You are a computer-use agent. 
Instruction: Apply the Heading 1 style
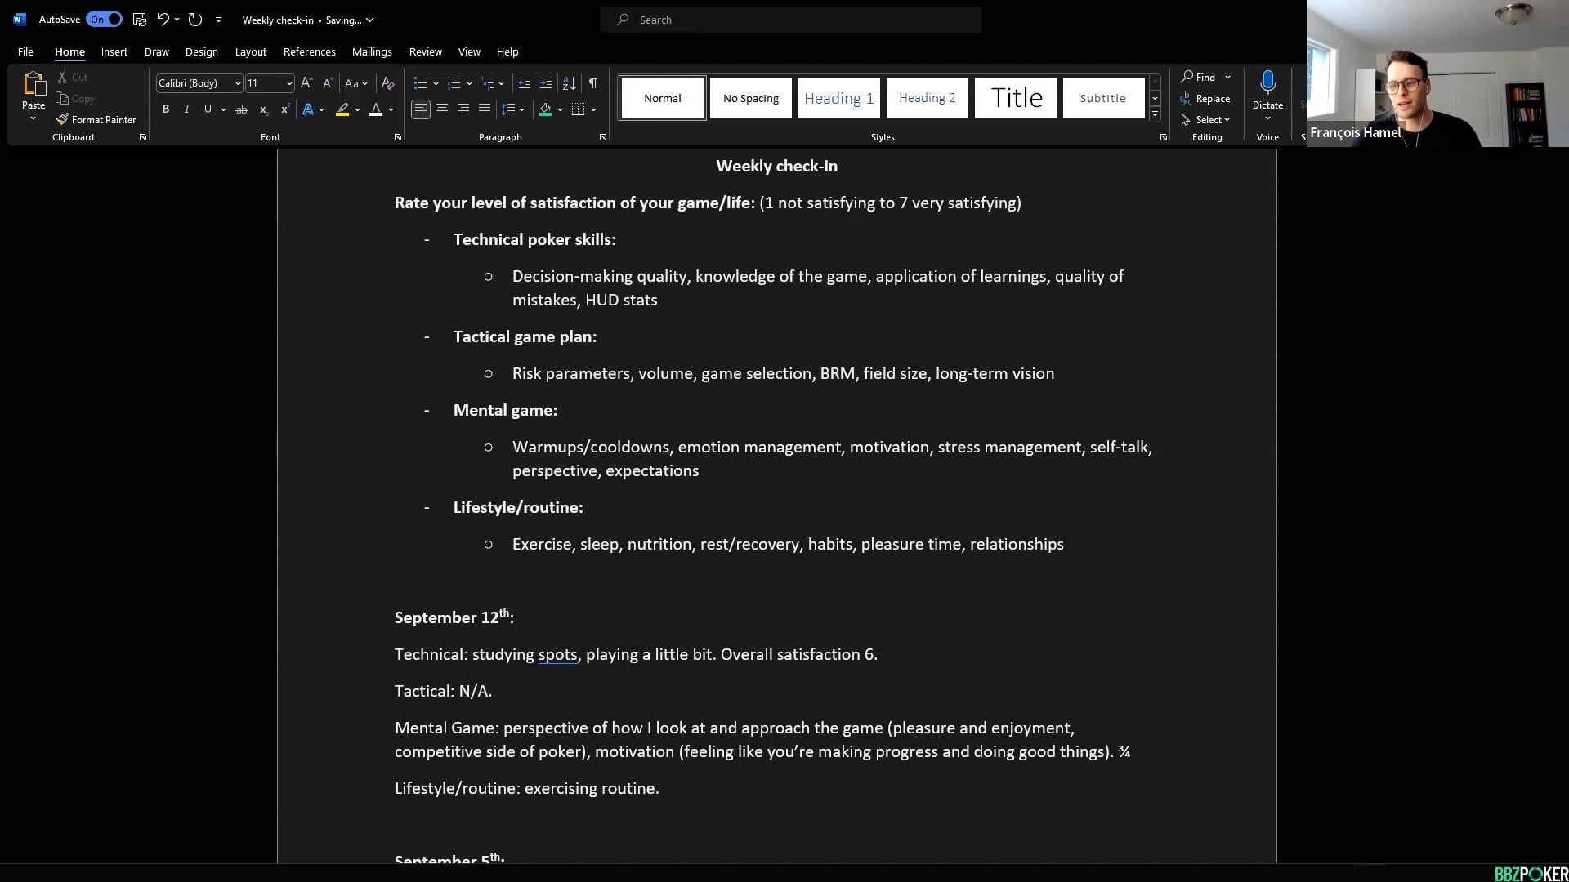pos(838,97)
